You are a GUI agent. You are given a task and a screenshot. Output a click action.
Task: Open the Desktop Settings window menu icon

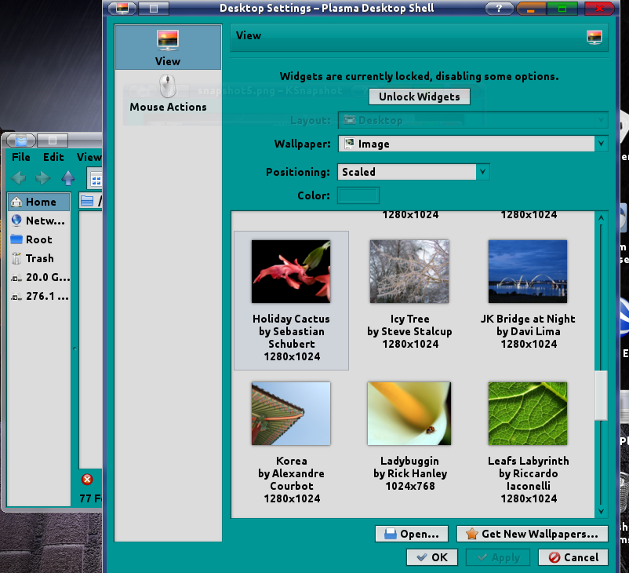[x=122, y=8]
